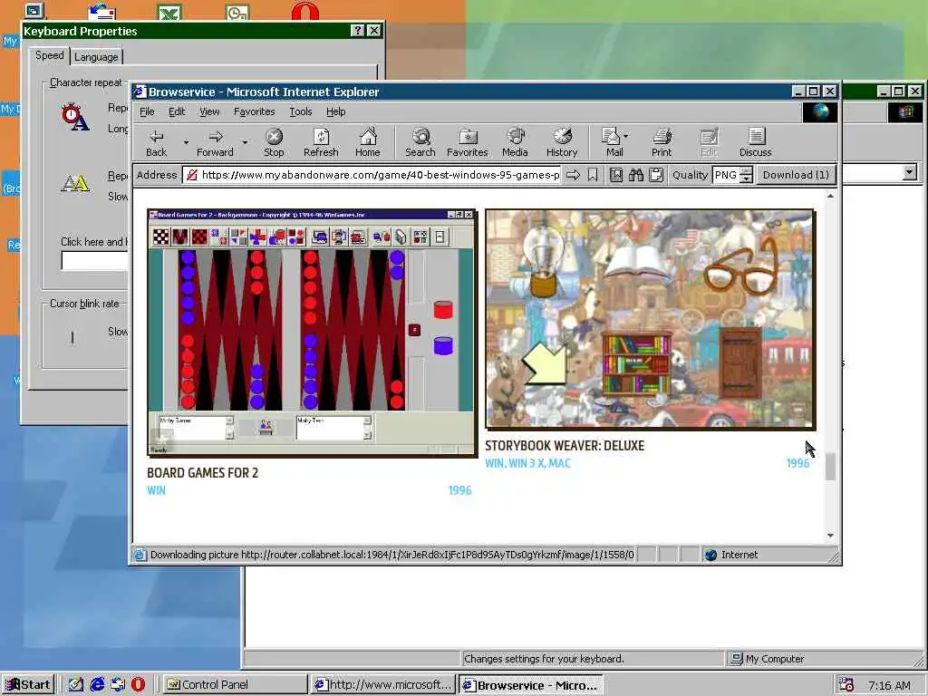Print the current page
The image size is (928, 696).
(662, 142)
